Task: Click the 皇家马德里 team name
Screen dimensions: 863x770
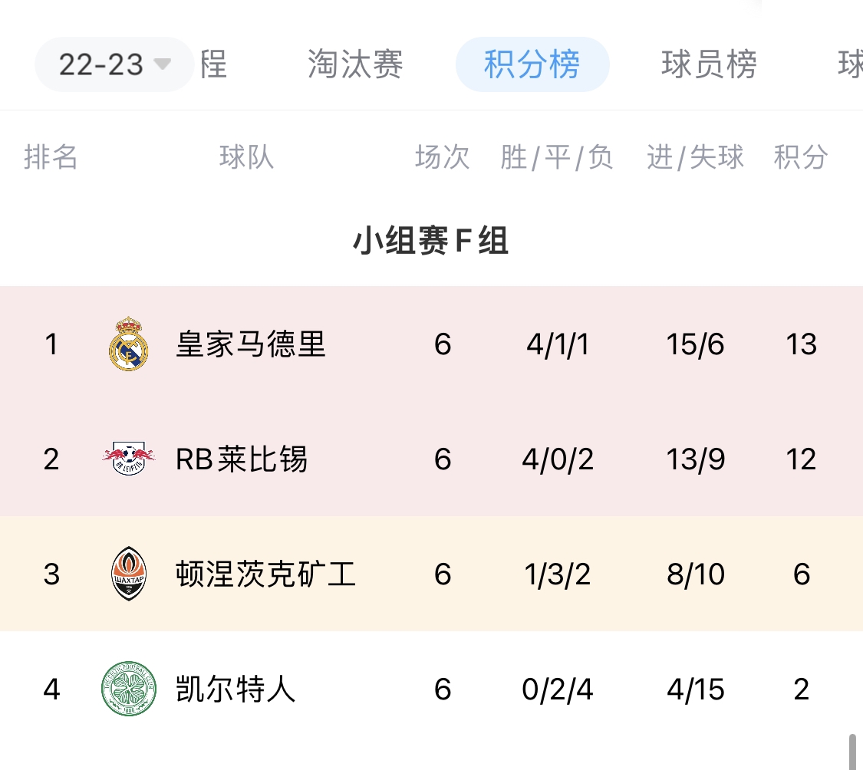Action: 251,344
